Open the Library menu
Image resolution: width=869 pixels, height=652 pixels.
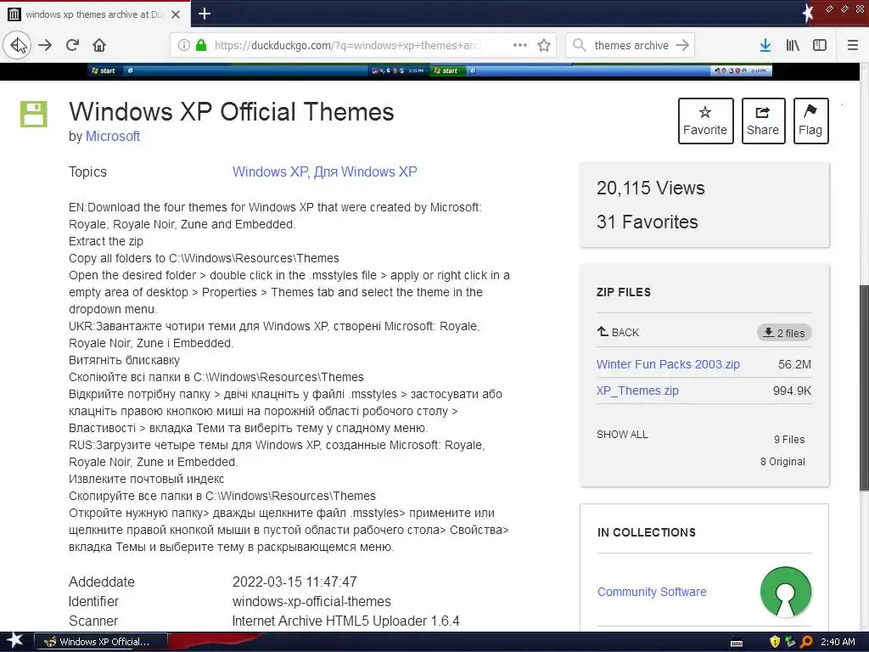(x=793, y=46)
